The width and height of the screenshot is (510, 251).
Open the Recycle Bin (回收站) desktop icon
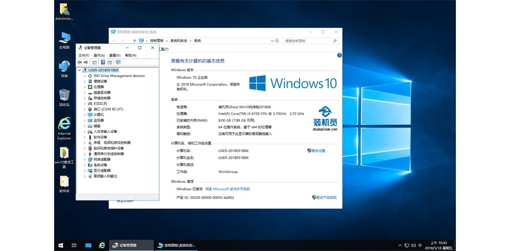(64, 96)
